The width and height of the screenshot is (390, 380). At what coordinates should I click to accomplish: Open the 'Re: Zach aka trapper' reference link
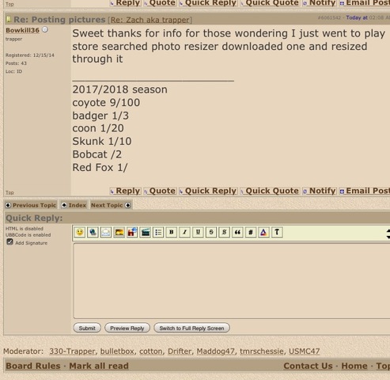pos(150,20)
